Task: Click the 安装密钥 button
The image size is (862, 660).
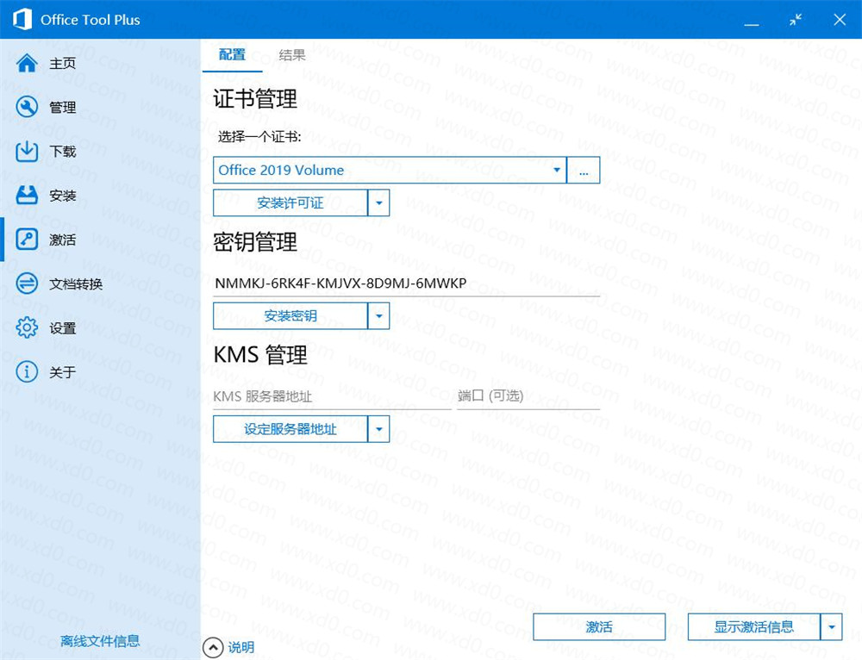Action: 290,316
